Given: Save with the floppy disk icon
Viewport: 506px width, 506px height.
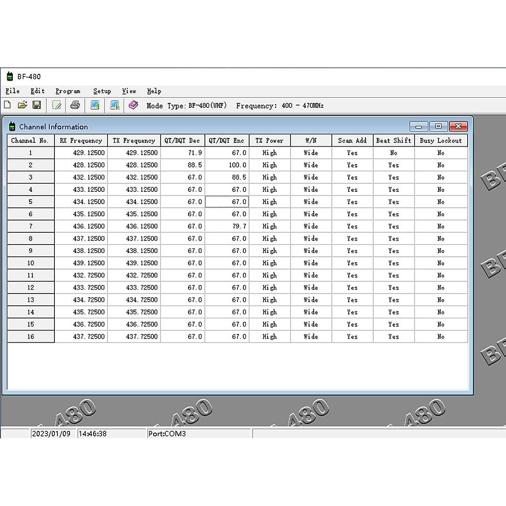Looking at the screenshot, I should [37, 105].
